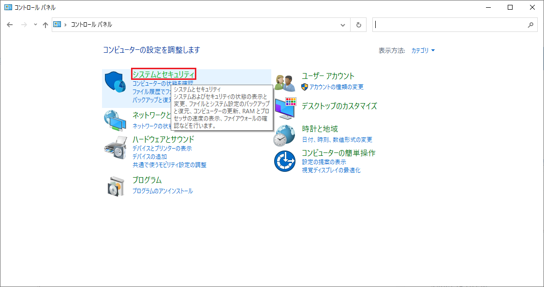Open プログラムのアンインストール link
This screenshot has width=544, height=287.
coord(162,191)
